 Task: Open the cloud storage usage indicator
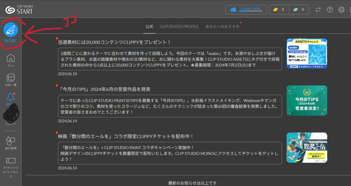[x=246, y=10]
